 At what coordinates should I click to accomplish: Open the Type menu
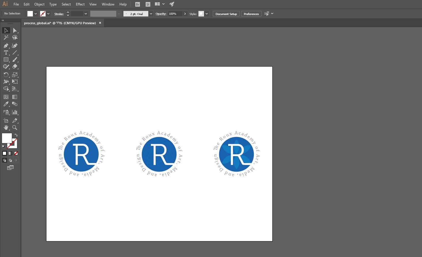click(x=53, y=4)
